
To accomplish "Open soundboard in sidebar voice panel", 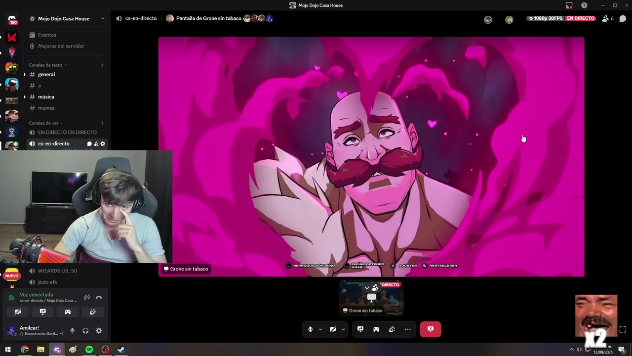I will [93, 312].
